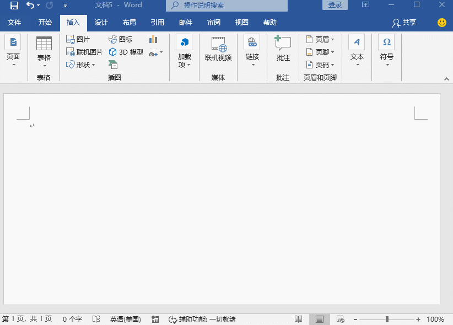Click the chart insert icon
The height and width of the screenshot is (325, 453).
[x=153, y=40]
